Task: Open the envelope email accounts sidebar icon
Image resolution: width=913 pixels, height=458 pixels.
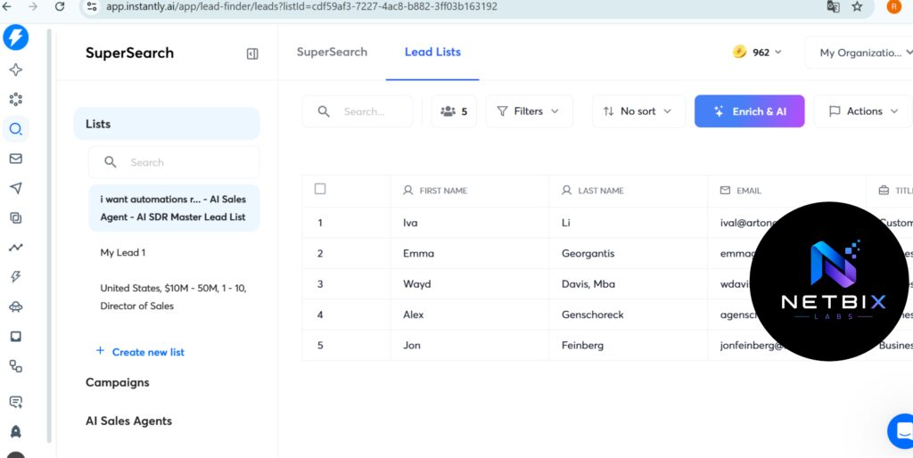Action: coord(16,159)
